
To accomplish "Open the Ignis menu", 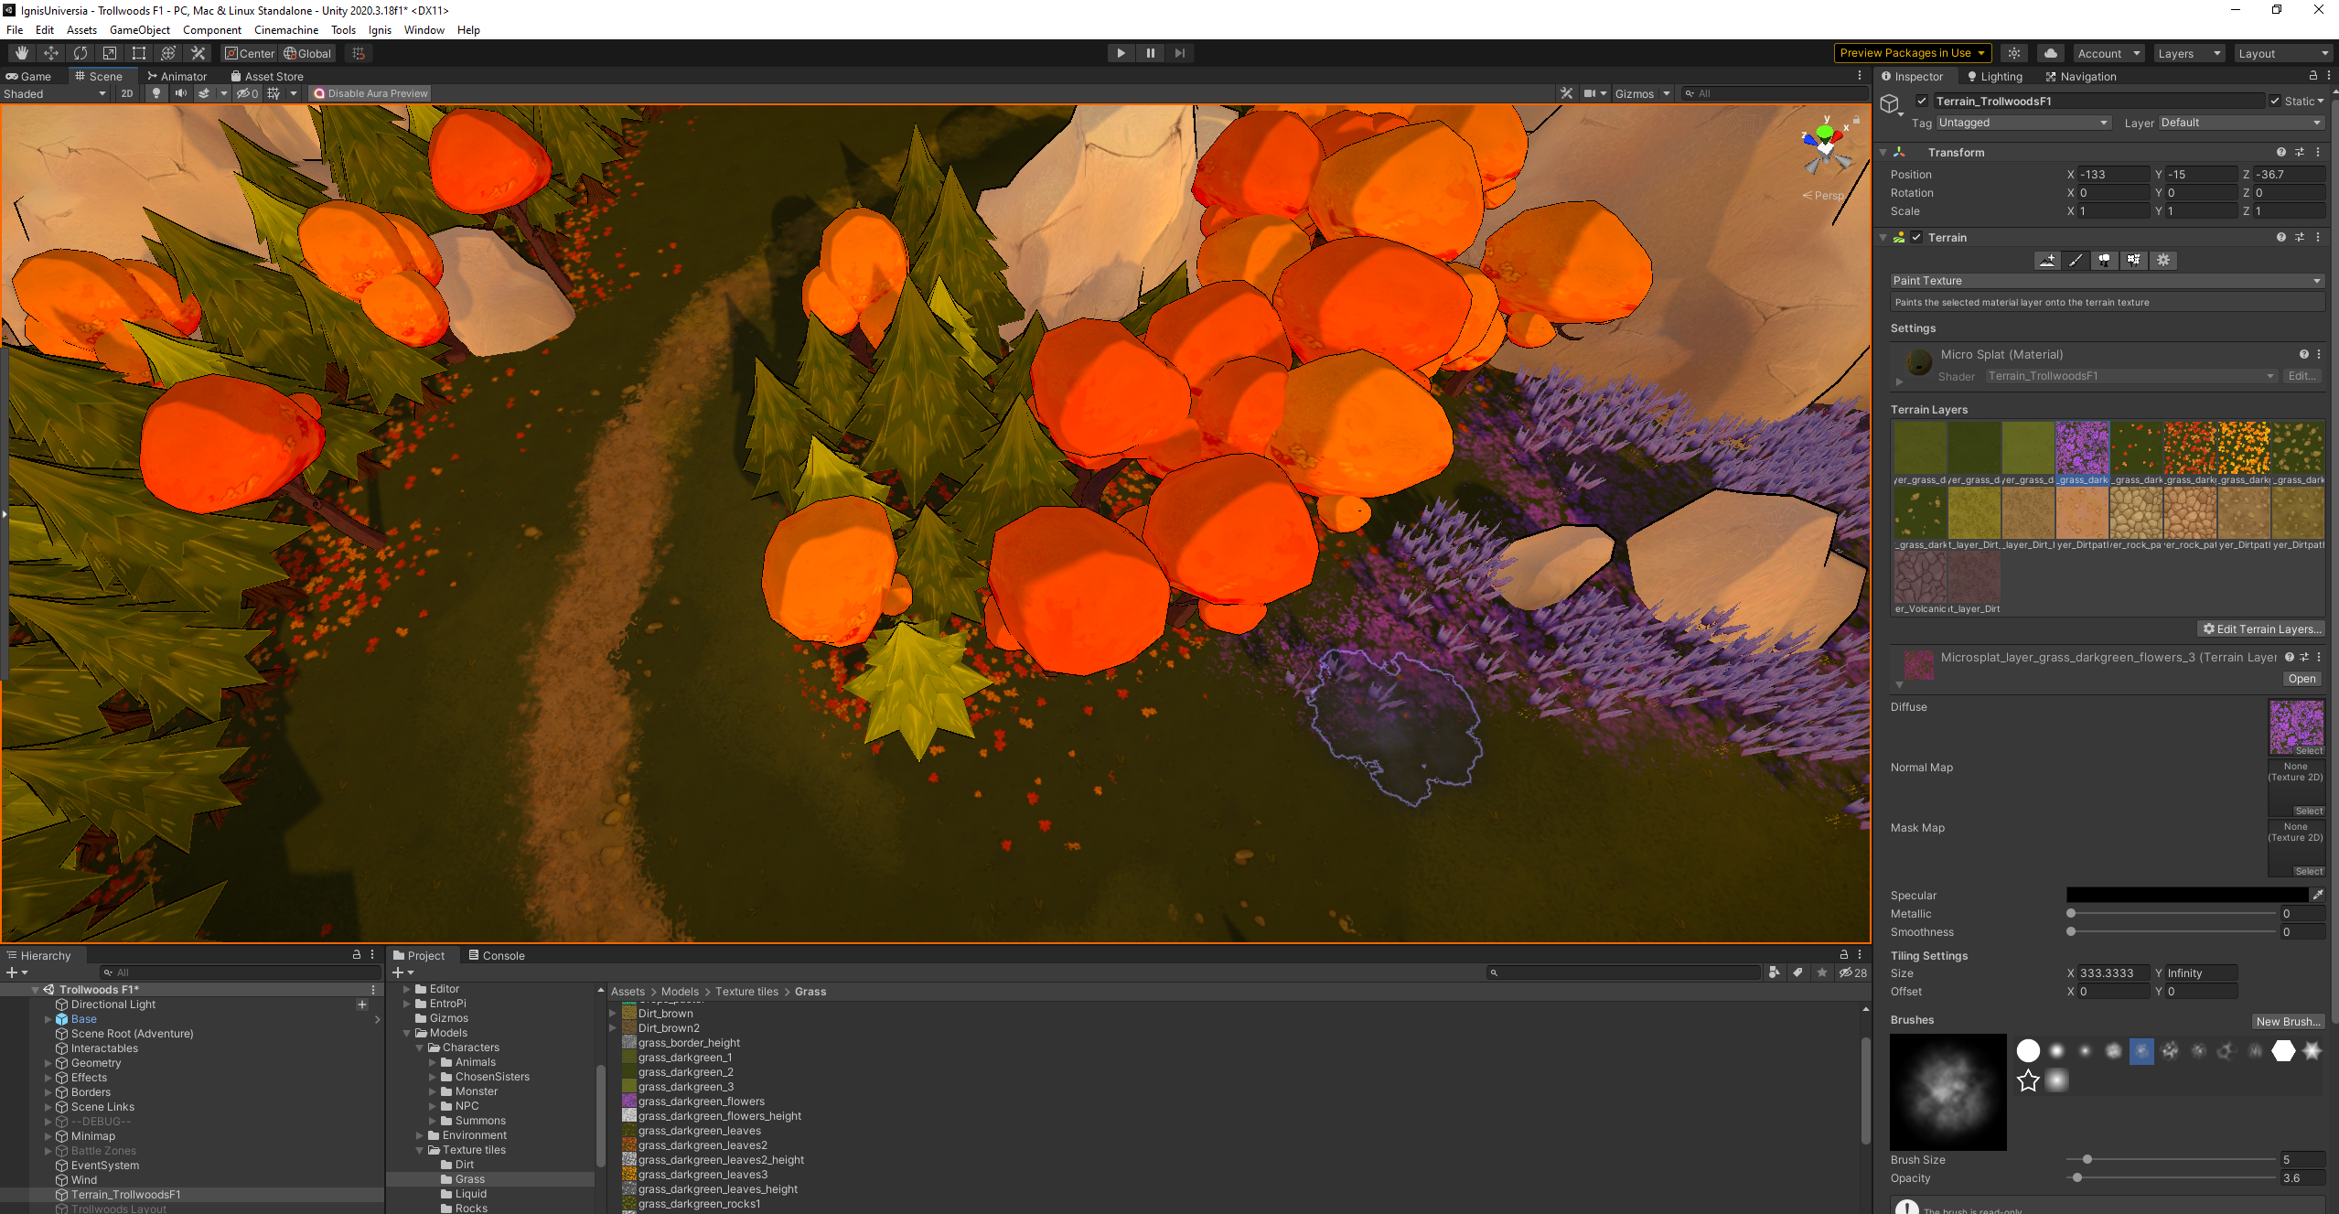I will 380,29.
